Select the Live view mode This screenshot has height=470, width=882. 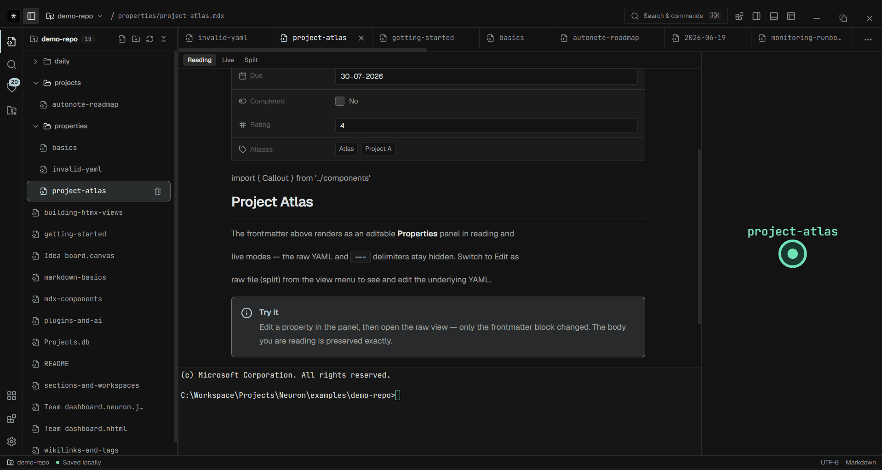[x=228, y=60]
